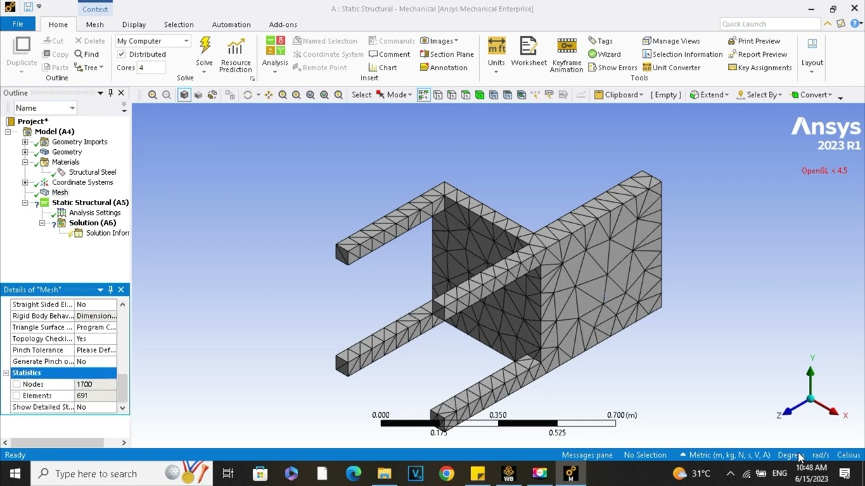Click the shaded exterior and edges view icon
The height and width of the screenshot is (486, 865).
pyautogui.click(x=184, y=95)
